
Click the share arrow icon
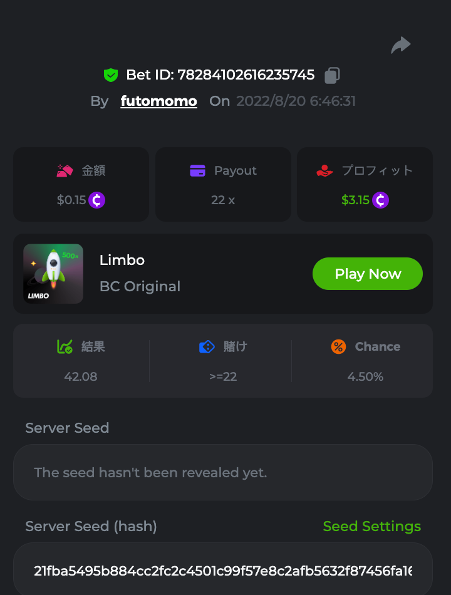401,45
